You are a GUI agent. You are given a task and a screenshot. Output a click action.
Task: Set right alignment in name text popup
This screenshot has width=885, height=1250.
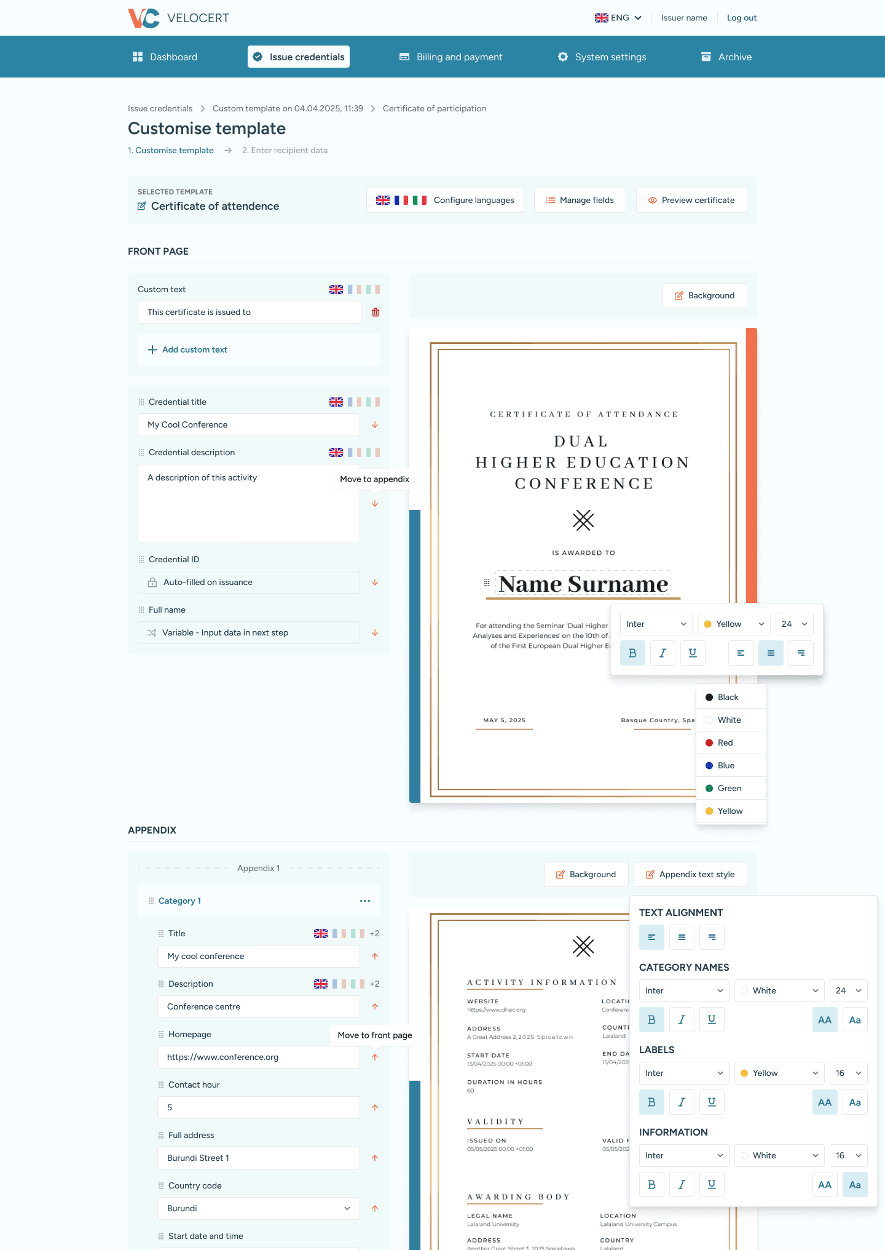point(801,653)
